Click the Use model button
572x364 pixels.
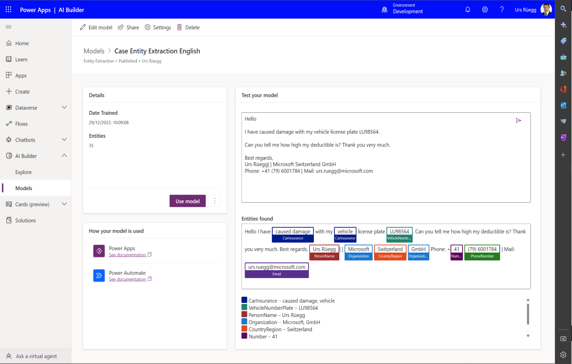coord(188,201)
